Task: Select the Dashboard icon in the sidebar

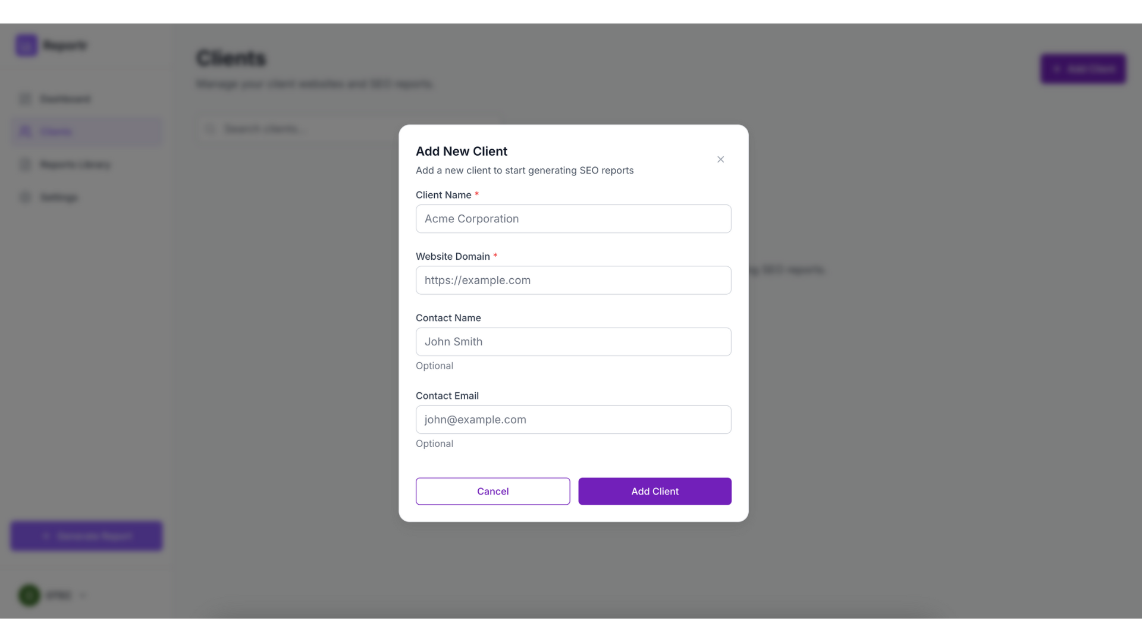Action: click(25, 99)
